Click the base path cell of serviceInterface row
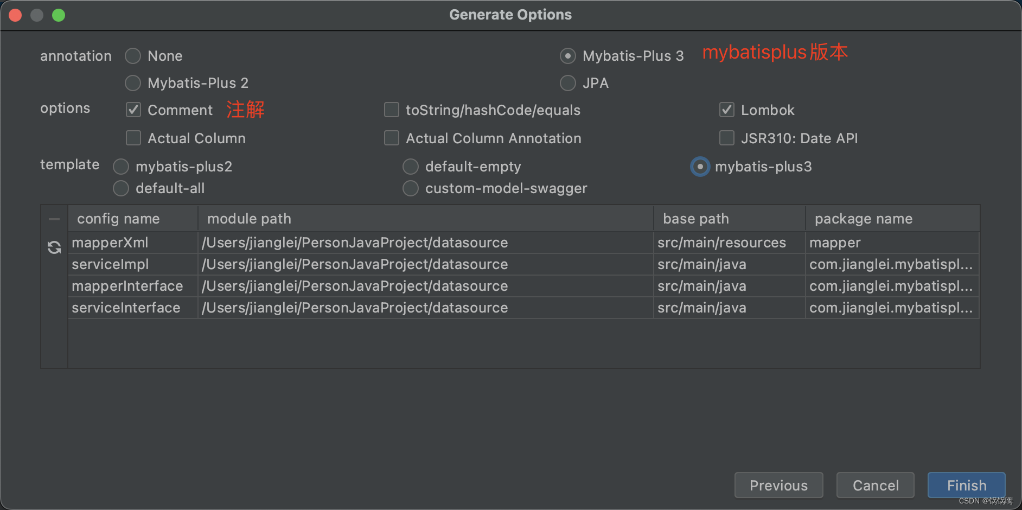This screenshot has width=1022, height=510. pyautogui.click(x=730, y=308)
